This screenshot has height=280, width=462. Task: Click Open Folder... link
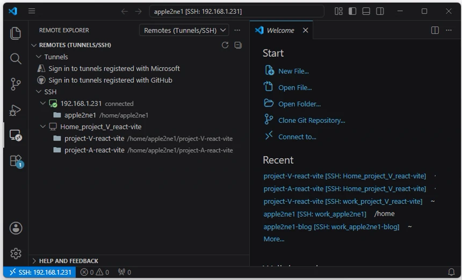click(299, 104)
